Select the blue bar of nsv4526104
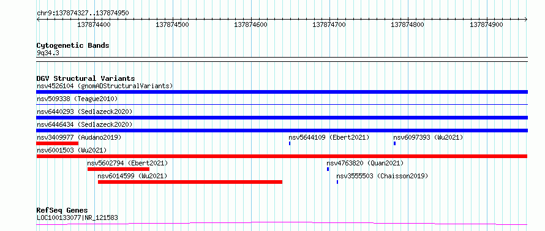545x231 pixels. click(x=282, y=92)
